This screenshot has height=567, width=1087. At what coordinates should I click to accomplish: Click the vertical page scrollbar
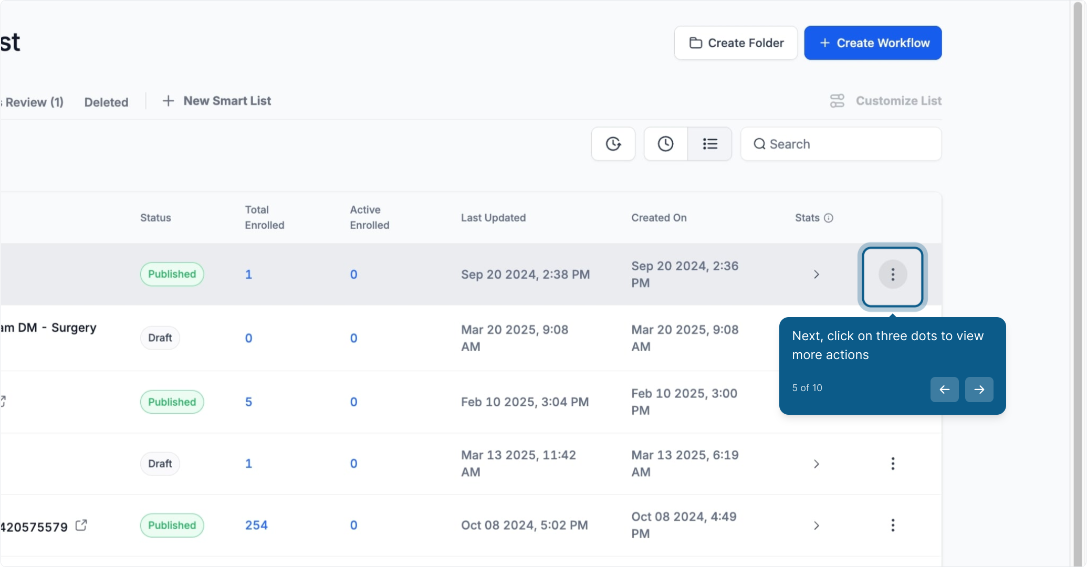1078,283
